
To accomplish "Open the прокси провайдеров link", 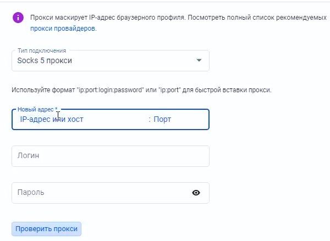I will tap(63, 29).
